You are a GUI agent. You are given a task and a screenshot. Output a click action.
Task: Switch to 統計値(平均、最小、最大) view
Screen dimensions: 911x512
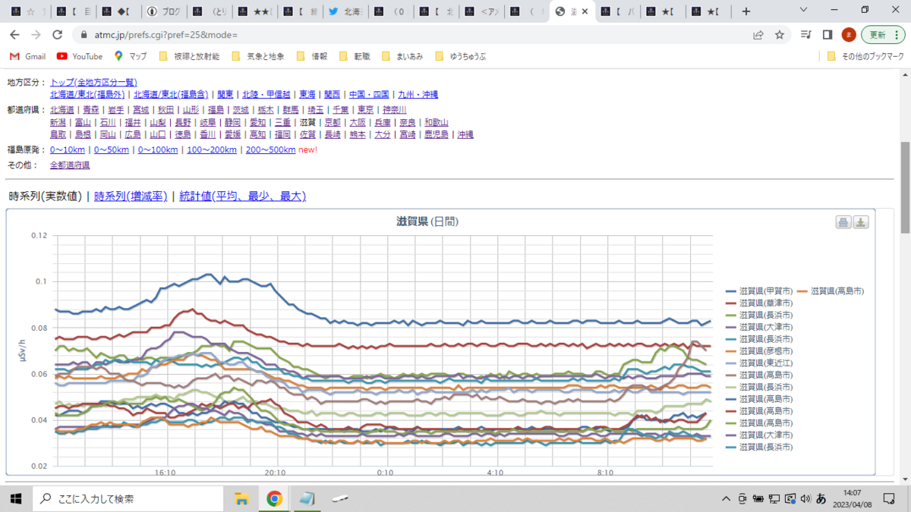[242, 196]
